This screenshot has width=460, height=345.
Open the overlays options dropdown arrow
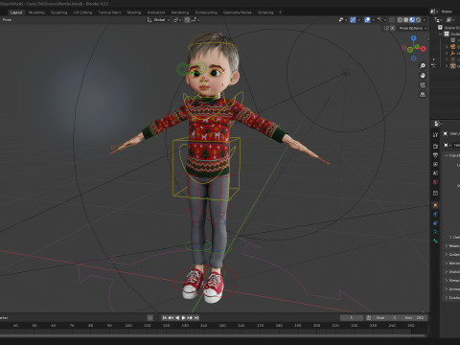tap(373, 20)
